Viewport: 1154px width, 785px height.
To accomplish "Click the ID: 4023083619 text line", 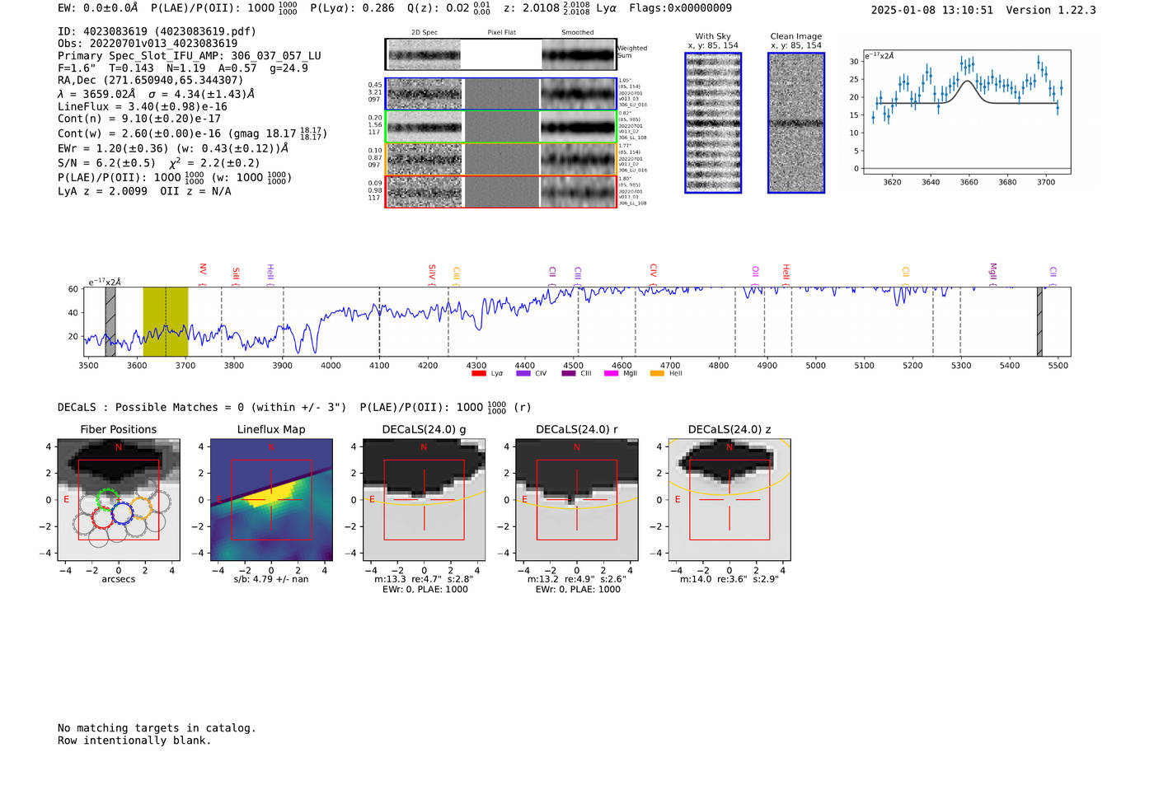I will [x=157, y=31].
